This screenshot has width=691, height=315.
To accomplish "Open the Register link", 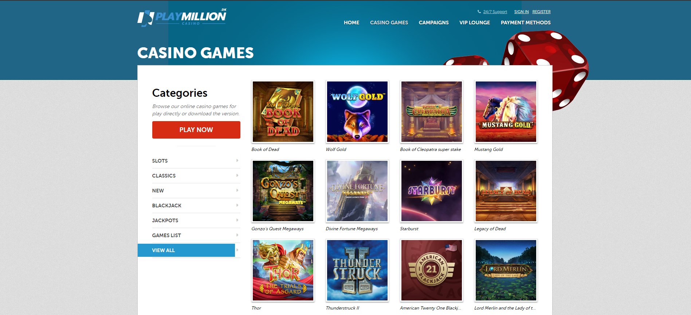I will tap(541, 12).
